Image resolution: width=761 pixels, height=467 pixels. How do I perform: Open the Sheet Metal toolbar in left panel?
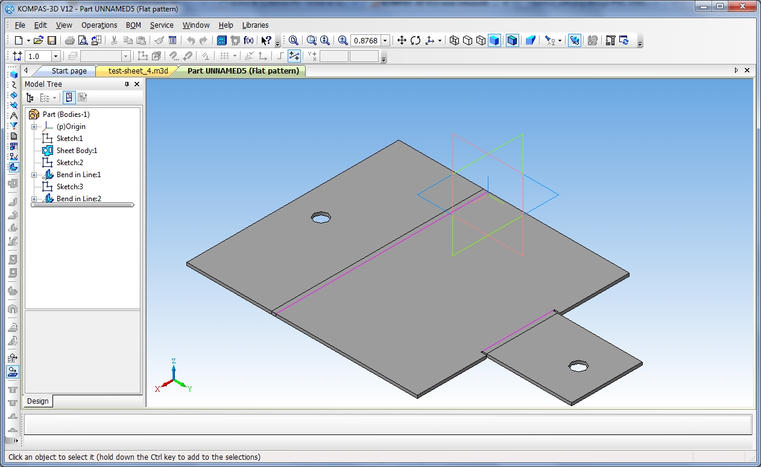pos(13,167)
